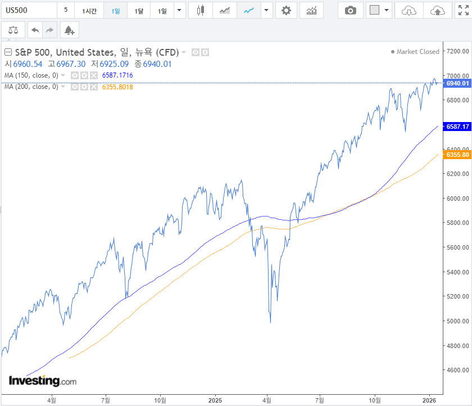Viewport: 472px width, 406px height.
Task: Toggle MA 150 visibility eye icon
Action: 75,75
